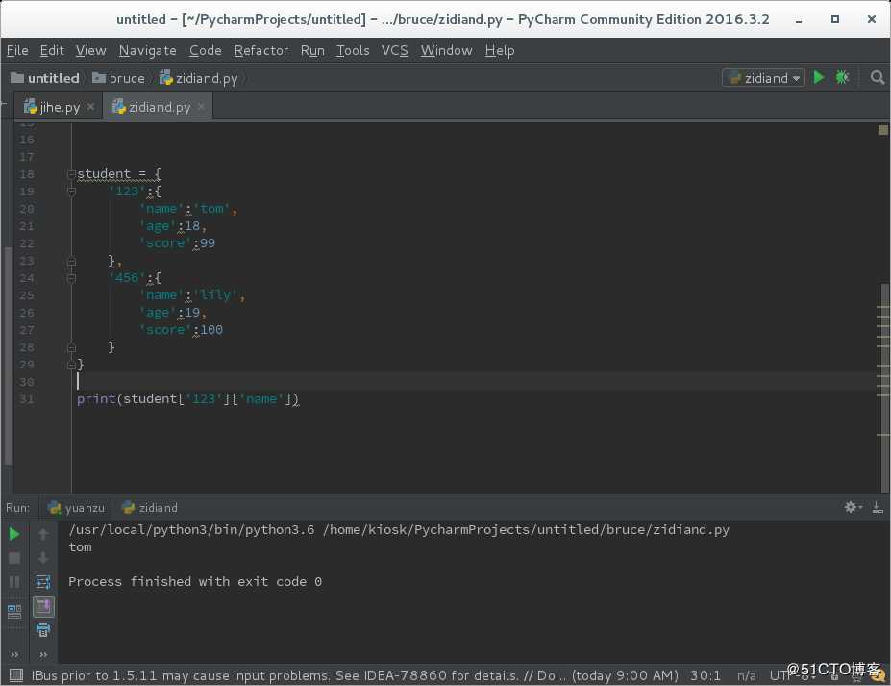Image resolution: width=891 pixels, height=686 pixels.
Task: Close the jihe.py editor tab
Action: (x=91, y=107)
